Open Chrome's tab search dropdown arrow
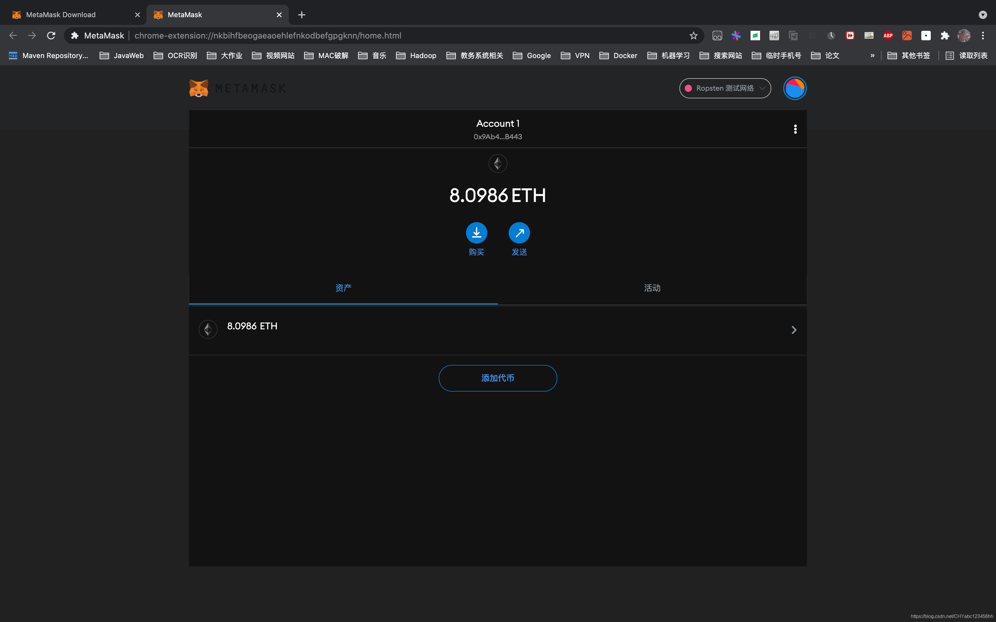The height and width of the screenshot is (622, 996). click(982, 15)
